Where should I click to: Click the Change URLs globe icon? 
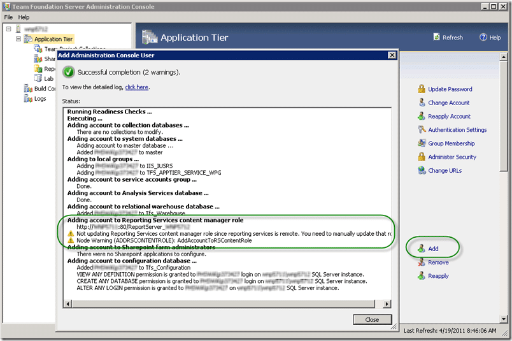coord(422,170)
